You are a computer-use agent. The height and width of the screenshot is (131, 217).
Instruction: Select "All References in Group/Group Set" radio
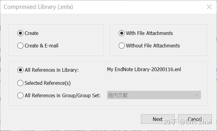click(20, 95)
